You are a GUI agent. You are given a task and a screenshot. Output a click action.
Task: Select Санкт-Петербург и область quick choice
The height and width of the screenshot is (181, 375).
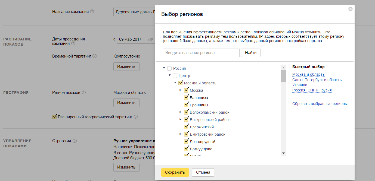pos(317,80)
